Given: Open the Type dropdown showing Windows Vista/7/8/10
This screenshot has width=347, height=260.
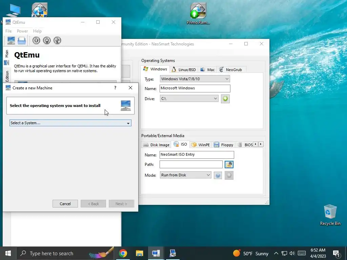Looking at the screenshot, I should click(195, 79).
